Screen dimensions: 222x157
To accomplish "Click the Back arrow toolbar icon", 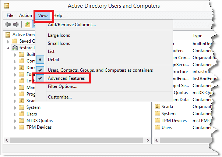I will (7, 25).
